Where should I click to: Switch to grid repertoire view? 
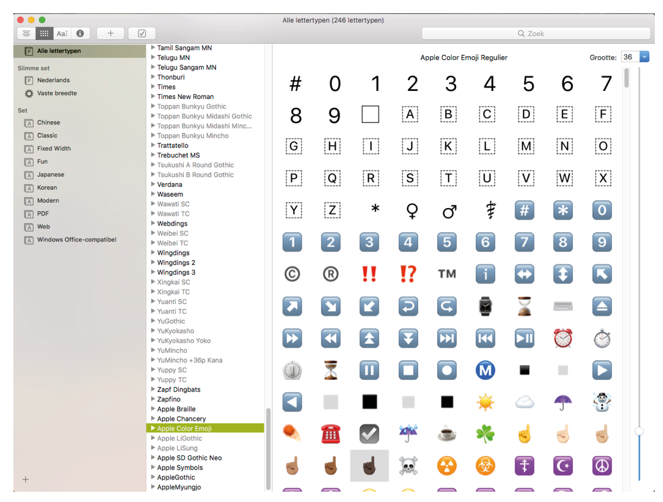coord(44,33)
